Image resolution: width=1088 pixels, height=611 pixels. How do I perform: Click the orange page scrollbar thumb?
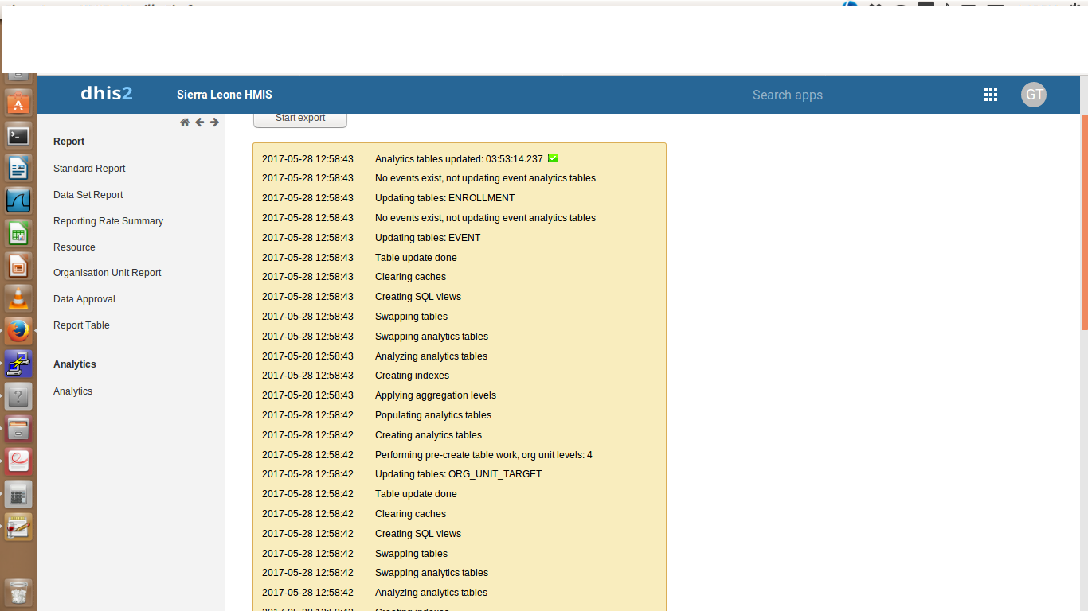click(1085, 221)
